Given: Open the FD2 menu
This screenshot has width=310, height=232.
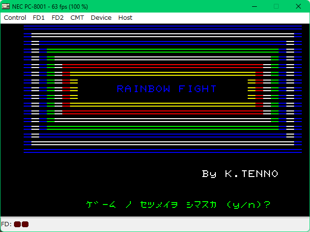Looking at the screenshot, I should point(57,18).
